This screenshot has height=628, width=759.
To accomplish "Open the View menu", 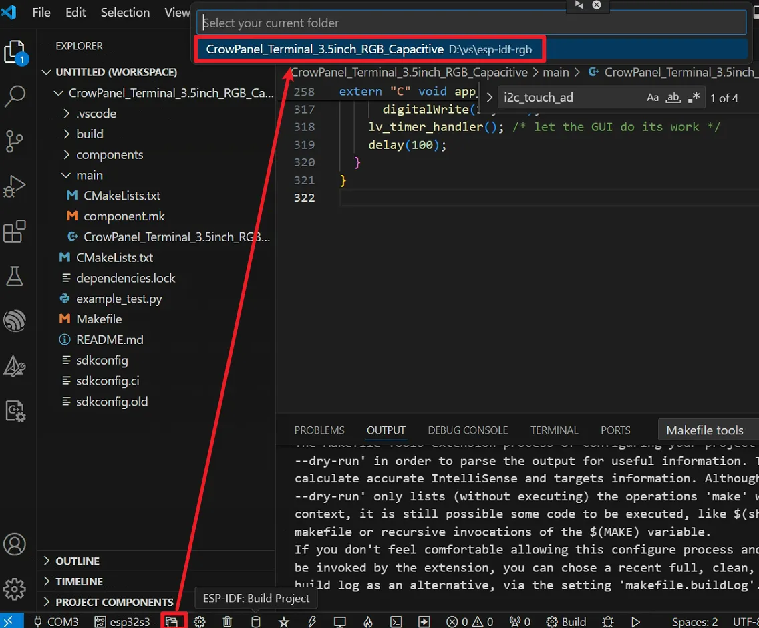I will [x=177, y=12].
